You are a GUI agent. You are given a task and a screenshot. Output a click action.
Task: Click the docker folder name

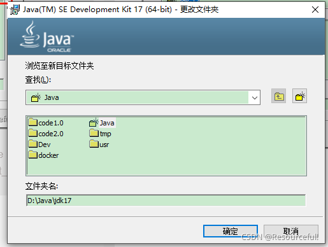48,155
